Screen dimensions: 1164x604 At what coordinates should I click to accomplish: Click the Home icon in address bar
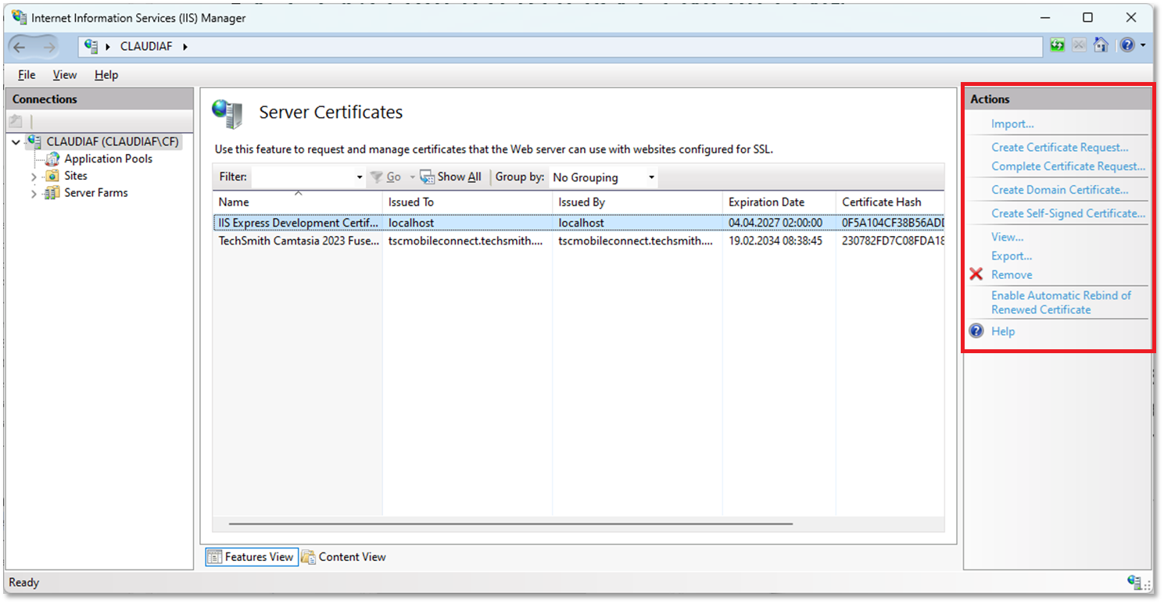click(x=1101, y=45)
